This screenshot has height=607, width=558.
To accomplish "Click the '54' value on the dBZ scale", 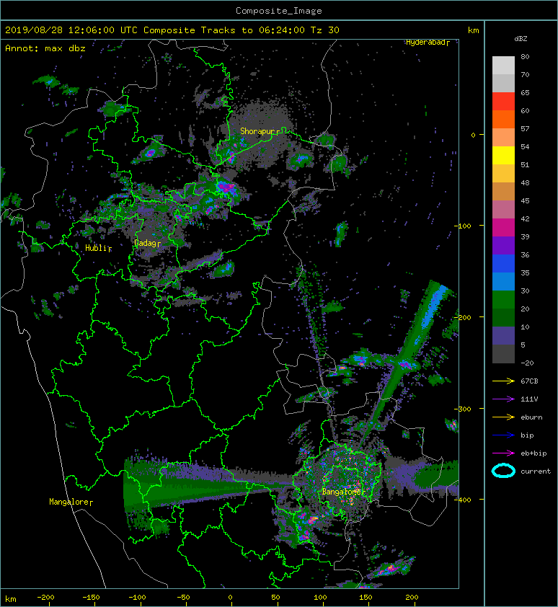I will (525, 147).
